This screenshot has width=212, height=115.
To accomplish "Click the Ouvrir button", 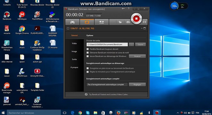I will 140,44.
